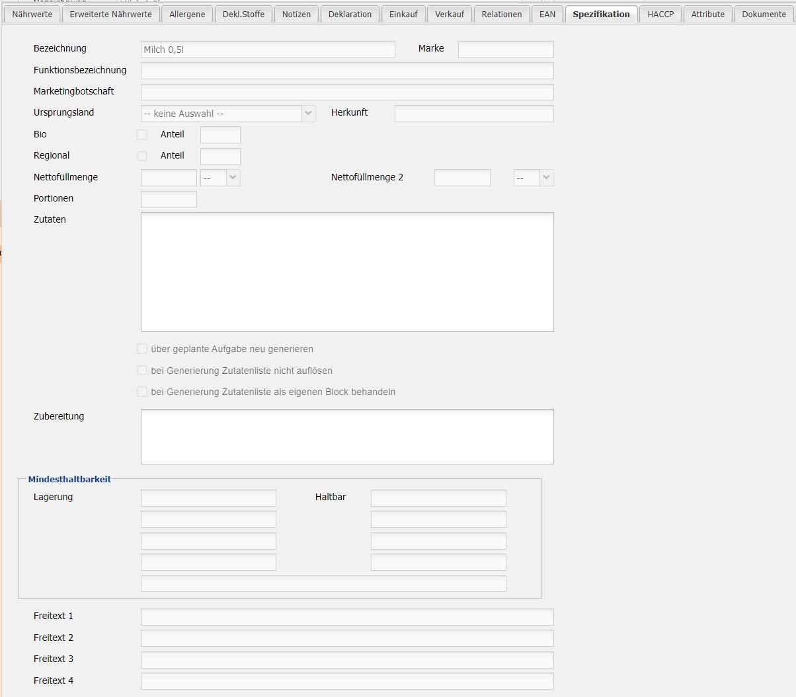Go to the HACCP tab
This screenshot has width=796, height=697.
(660, 14)
